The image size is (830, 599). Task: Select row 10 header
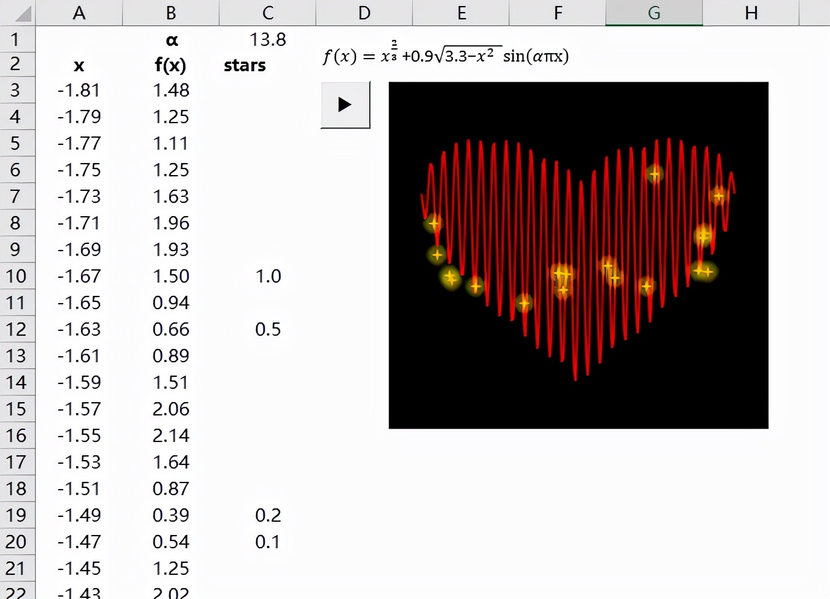[18, 276]
